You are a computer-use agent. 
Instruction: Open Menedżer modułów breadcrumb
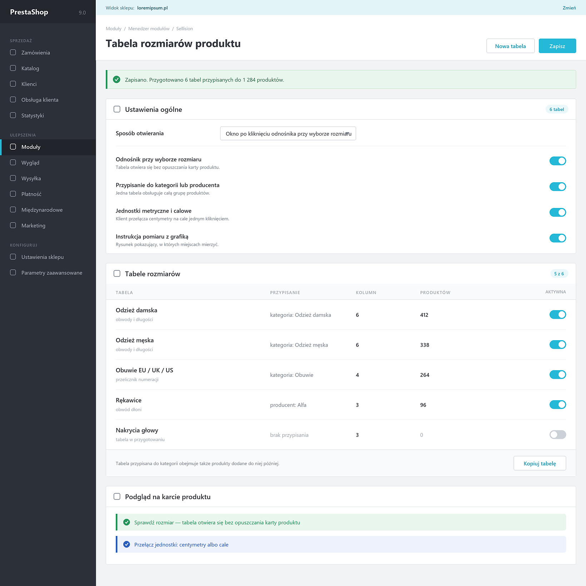(x=149, y=29)
